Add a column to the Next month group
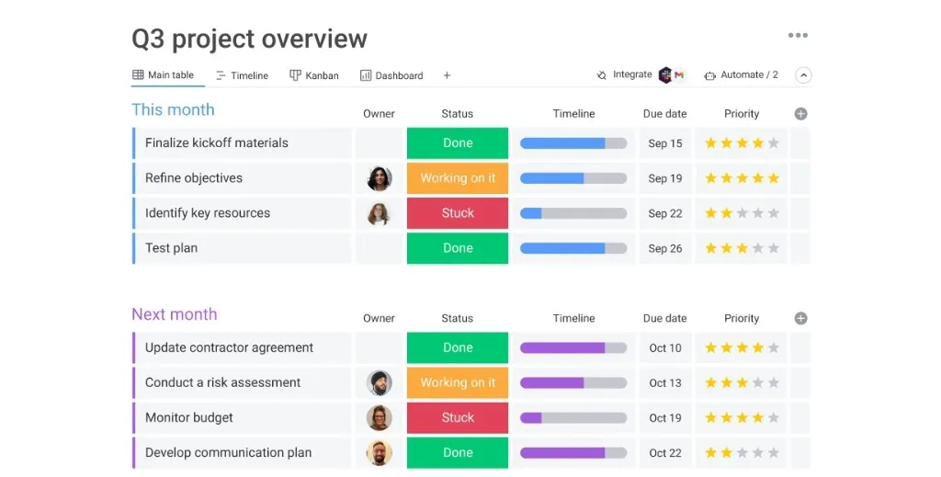 [x=800, y=319]
